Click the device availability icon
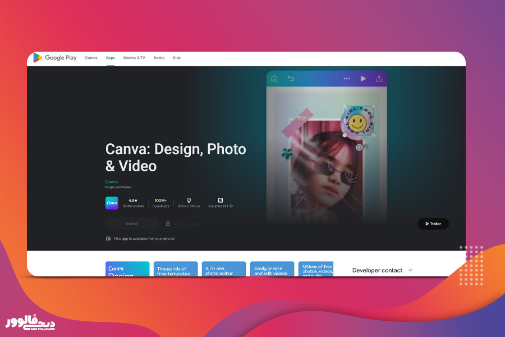Screen dimensions: 505x337 coord(108,239)
